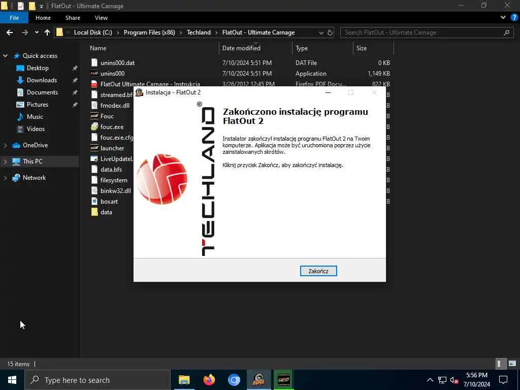520x390 pixels.
Task: Switch to details view layout icon
Action: (x=500, y=364)
